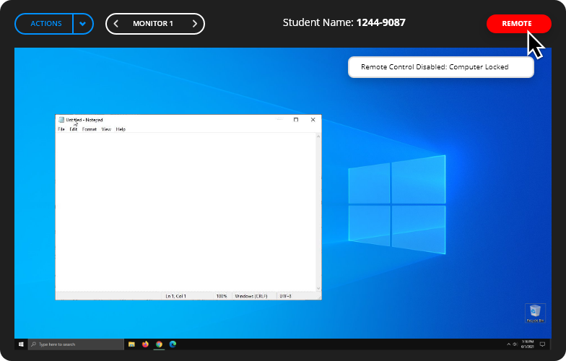Click the Notepad title bar icon
566x361 pixels.
click(61, 120)
